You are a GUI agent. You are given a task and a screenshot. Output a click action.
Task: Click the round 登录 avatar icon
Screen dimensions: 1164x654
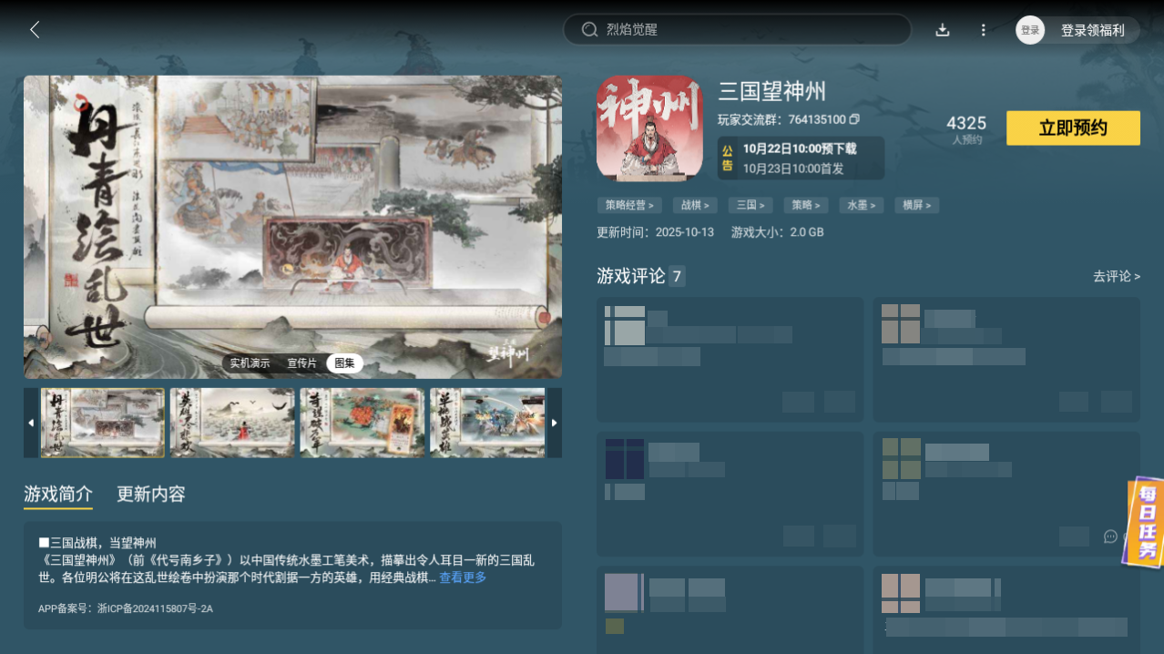point(1029,29)
